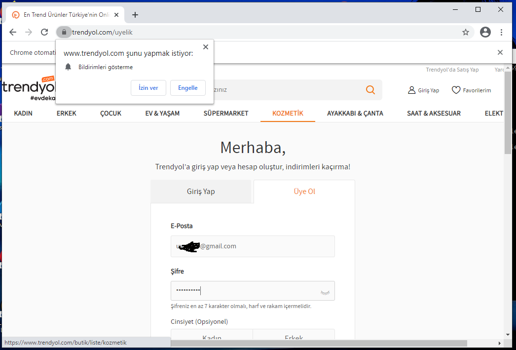Image resolution: width=516 pixels, height=350 pixels.
Task: Allow notifications with İzin ver
Action: pos(148,88)
